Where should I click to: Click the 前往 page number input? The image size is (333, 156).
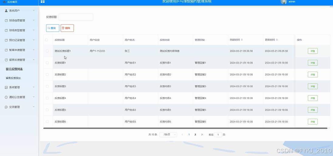(218, 134)
